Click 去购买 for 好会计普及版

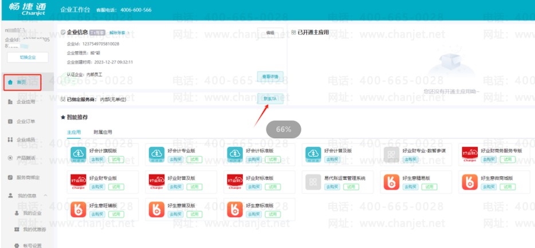(x=332, y=159)
